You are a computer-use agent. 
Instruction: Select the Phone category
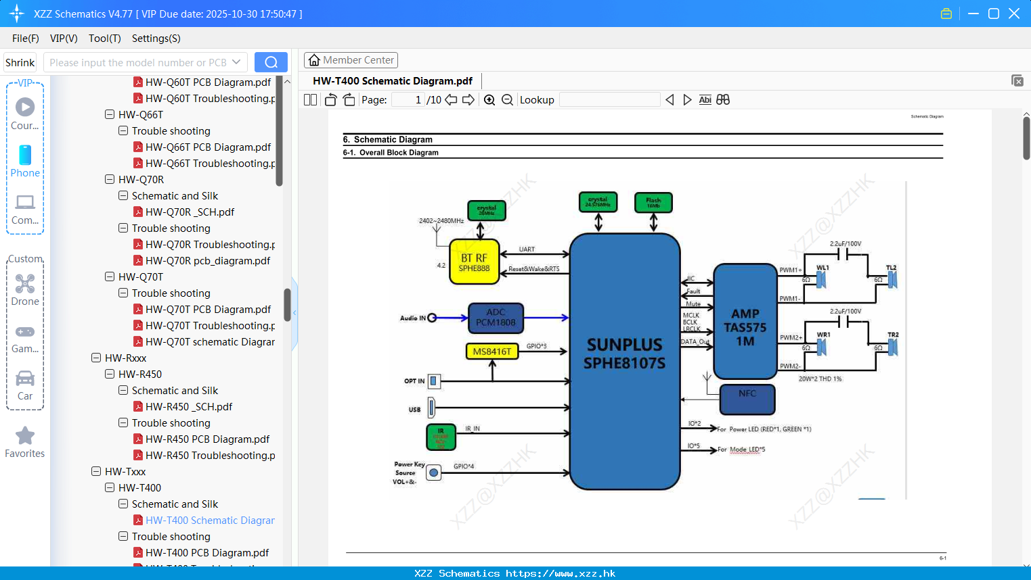click(x=25, y=161)
